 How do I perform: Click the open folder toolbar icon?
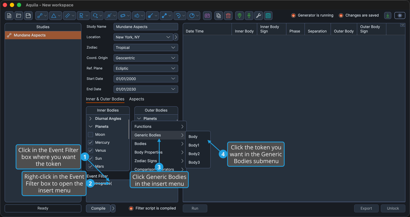point(19,16)
